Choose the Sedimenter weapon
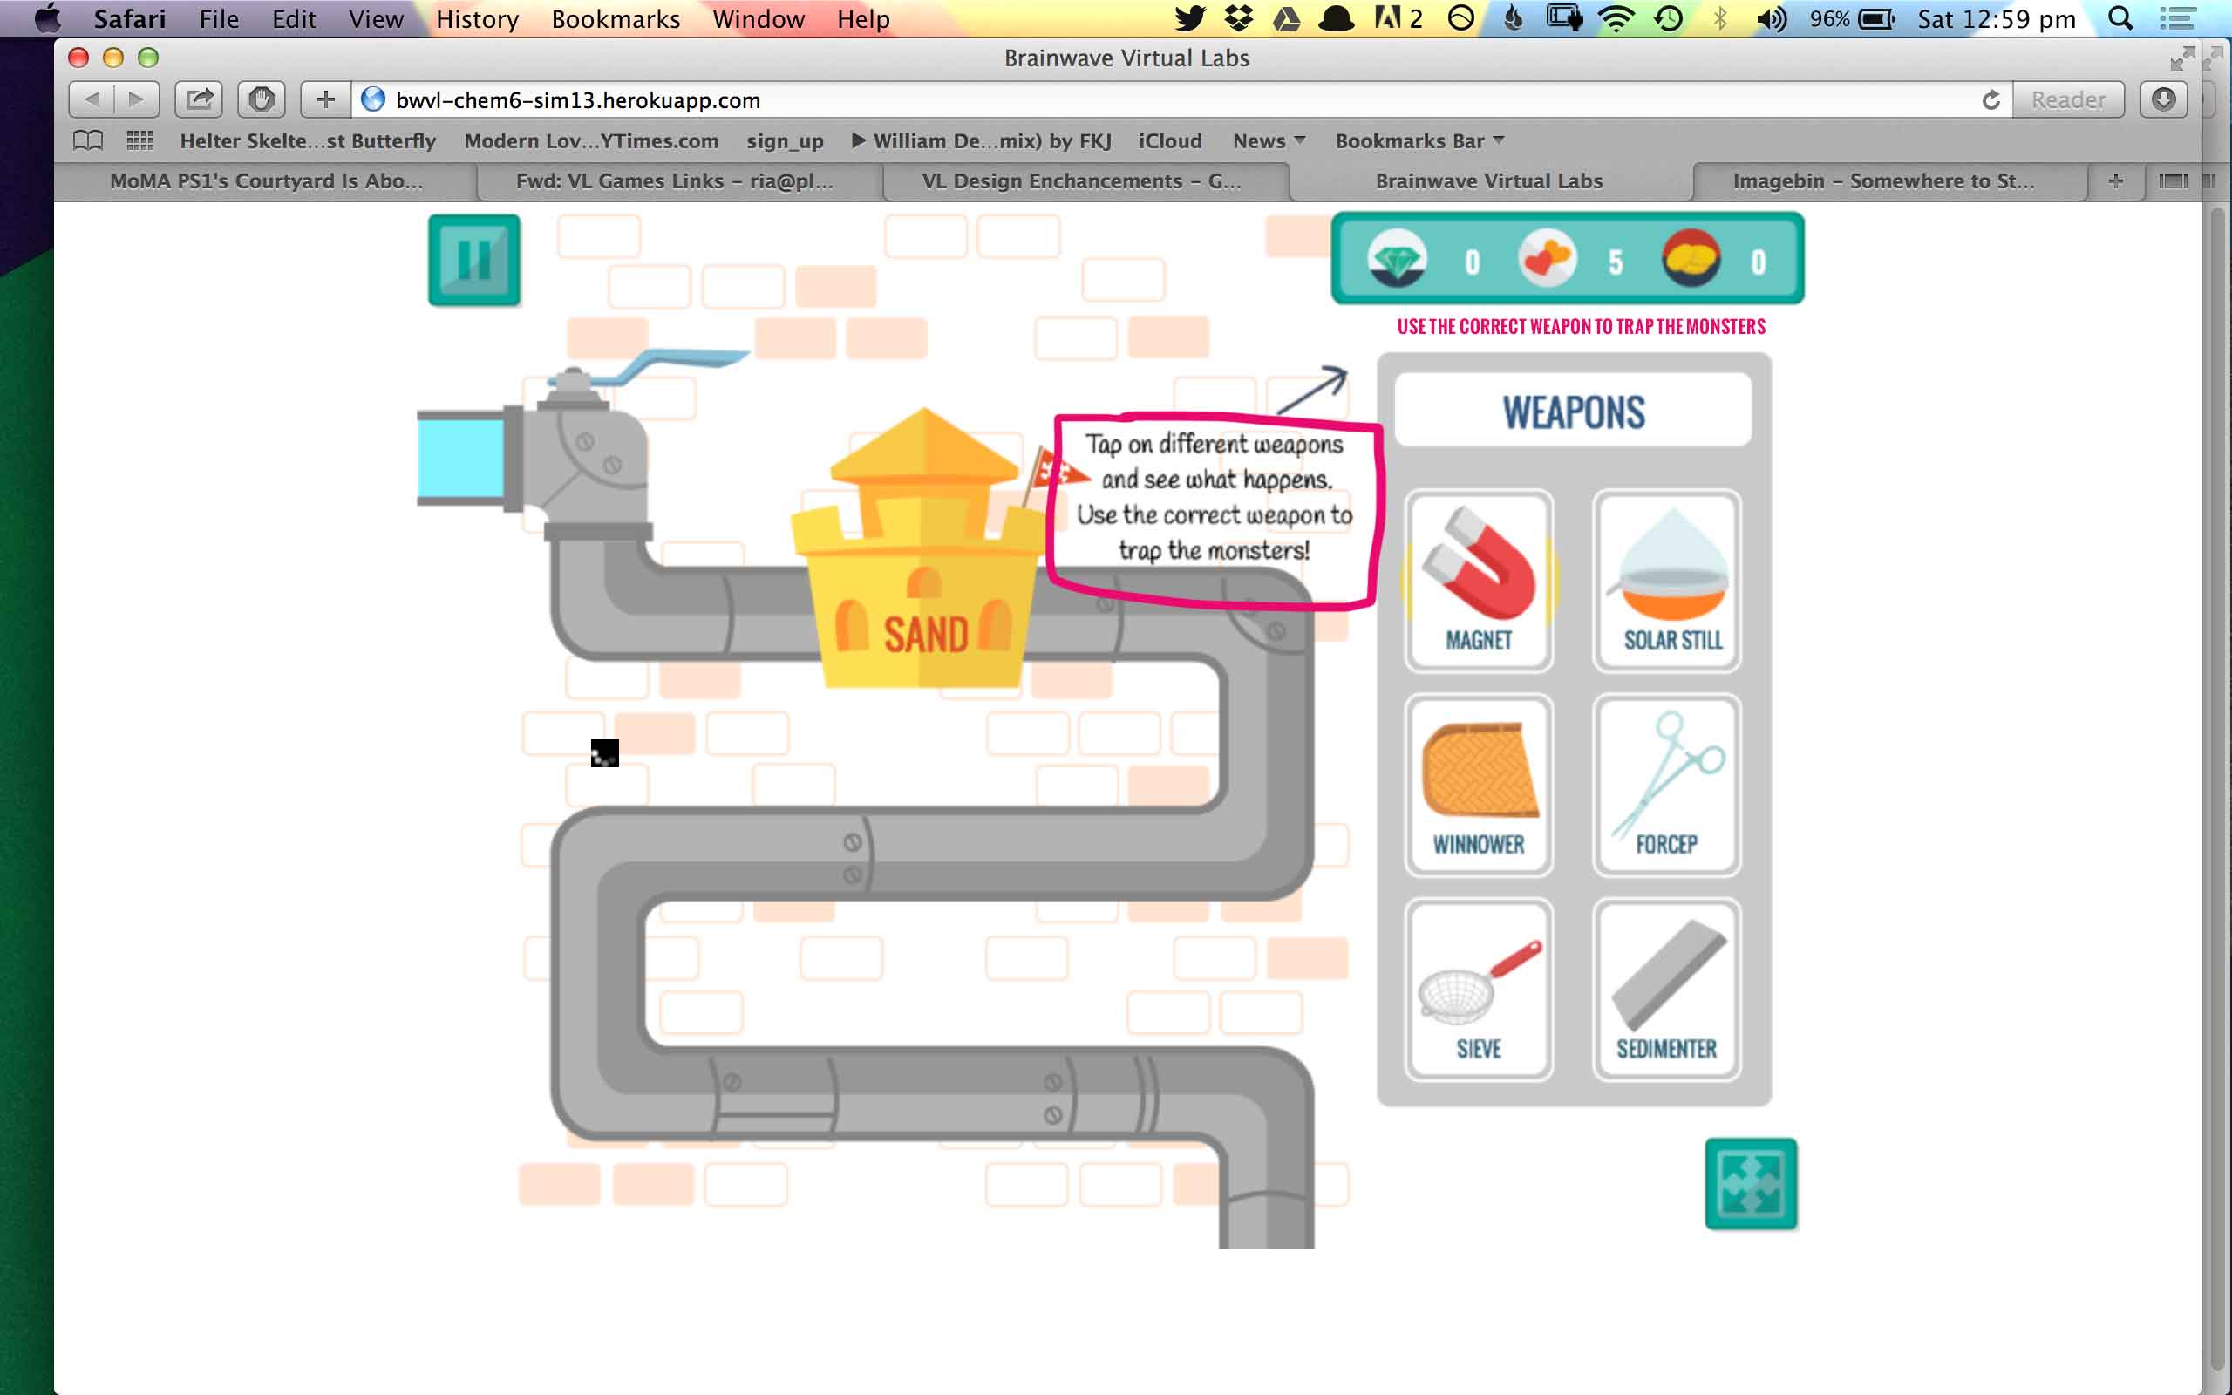2232x1395 pixels. tap(1667, 990)
